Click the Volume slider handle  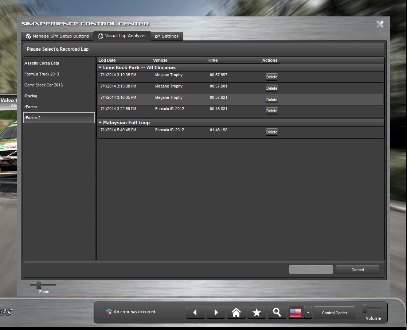click(365, 308)
